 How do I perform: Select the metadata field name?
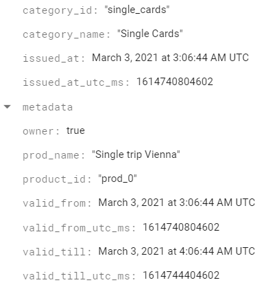coord(47,107)
